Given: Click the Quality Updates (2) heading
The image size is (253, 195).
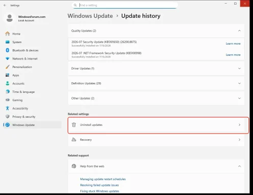Looking at the screenshot, I should pyautogui.click(x=83, y=30).
